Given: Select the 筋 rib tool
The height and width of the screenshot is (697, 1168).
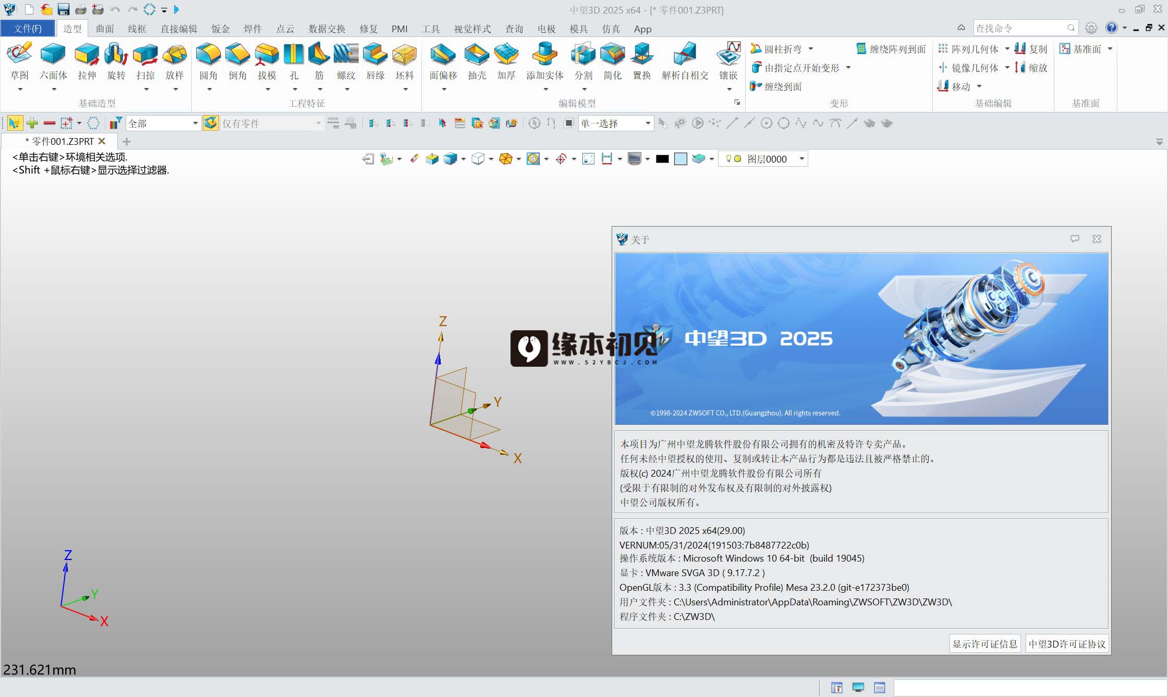Looking at the screenshot, I should [x=319, y=61].
